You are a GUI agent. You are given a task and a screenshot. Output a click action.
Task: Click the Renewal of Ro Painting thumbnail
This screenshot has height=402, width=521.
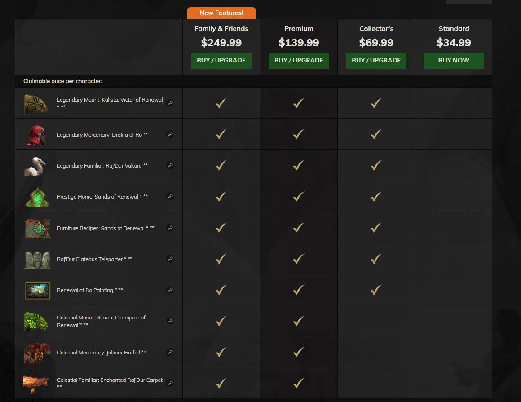point(37,291)
